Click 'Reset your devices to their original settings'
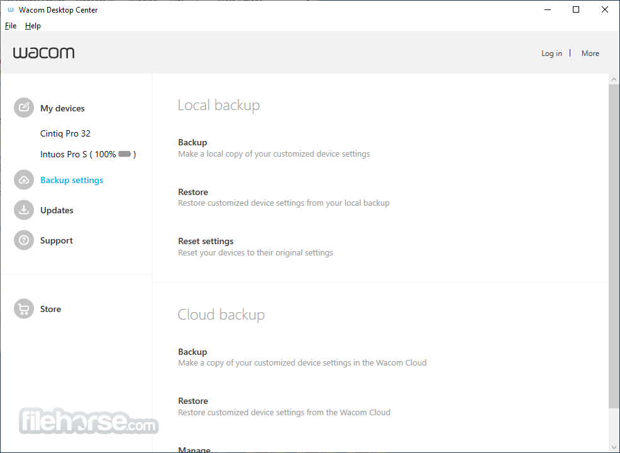Image resolution: width=620 pixels, height=453 pixels. point(255,252)
